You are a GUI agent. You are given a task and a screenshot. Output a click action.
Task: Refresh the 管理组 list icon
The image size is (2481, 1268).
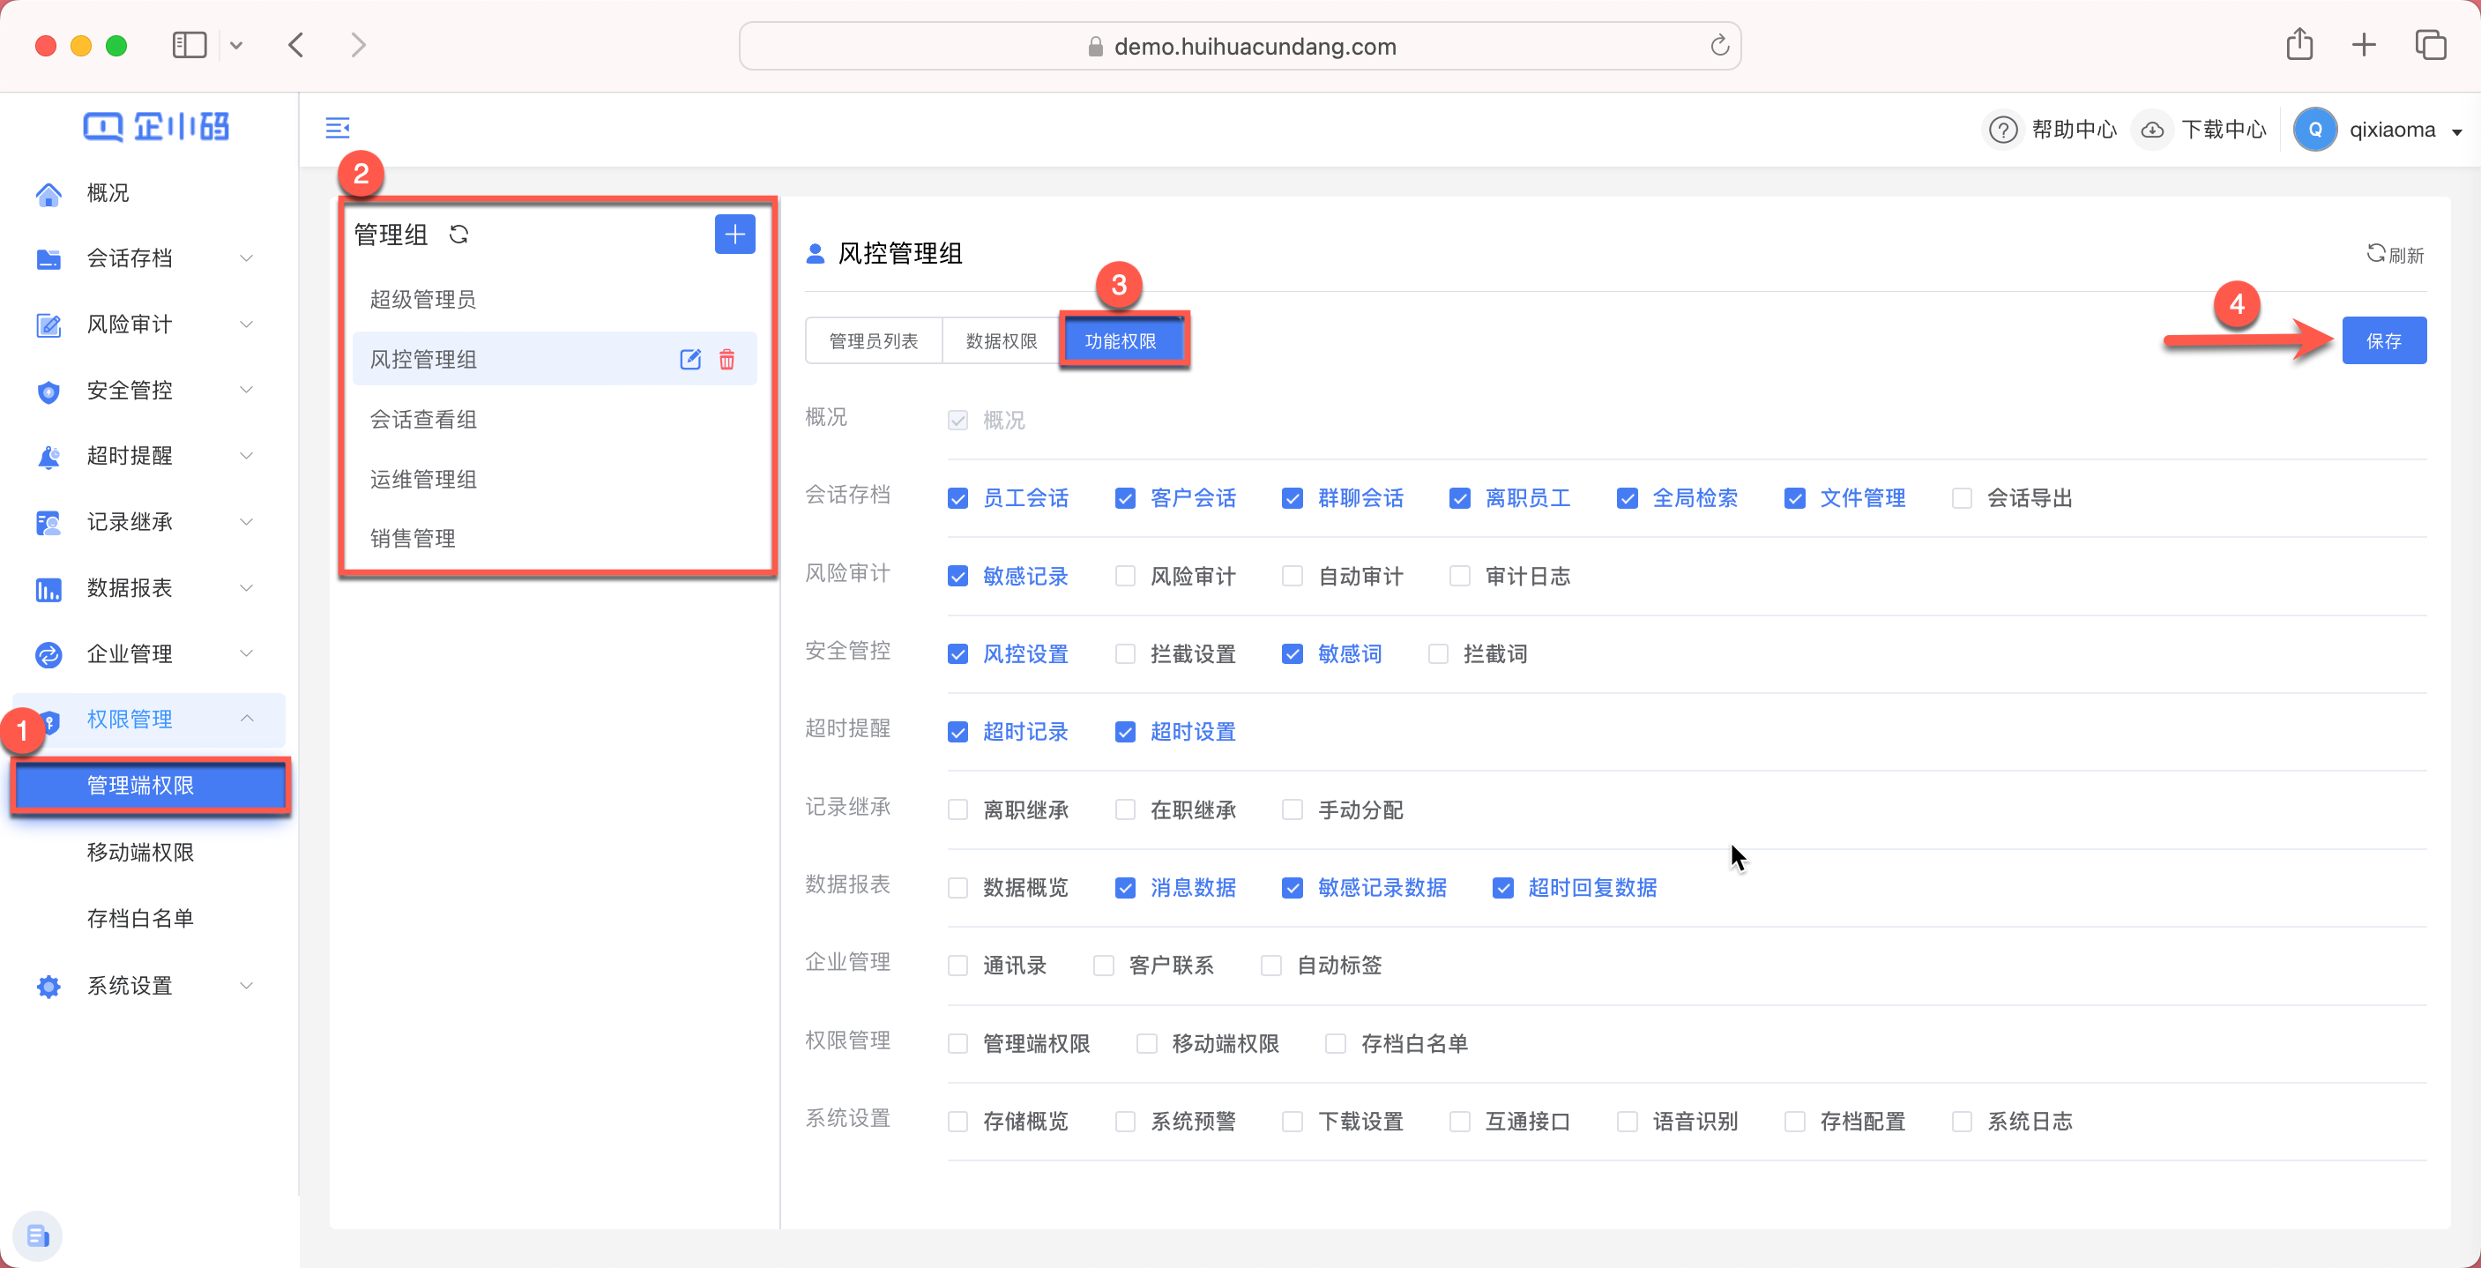458,235
